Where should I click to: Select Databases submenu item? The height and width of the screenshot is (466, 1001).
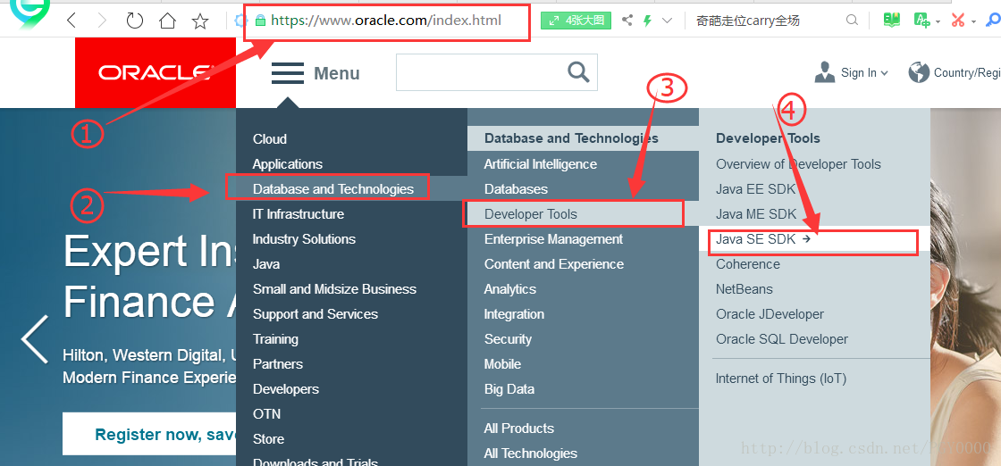(516, 188)
